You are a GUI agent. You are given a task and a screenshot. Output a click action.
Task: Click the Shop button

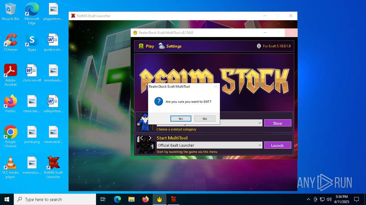tap(278, 123)
